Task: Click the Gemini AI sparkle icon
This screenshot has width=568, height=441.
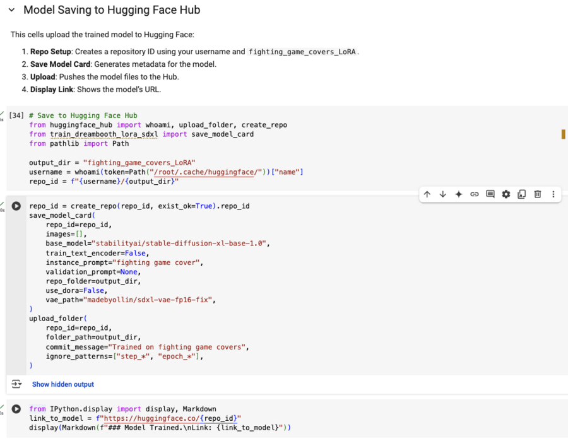Action: (459, 194)
